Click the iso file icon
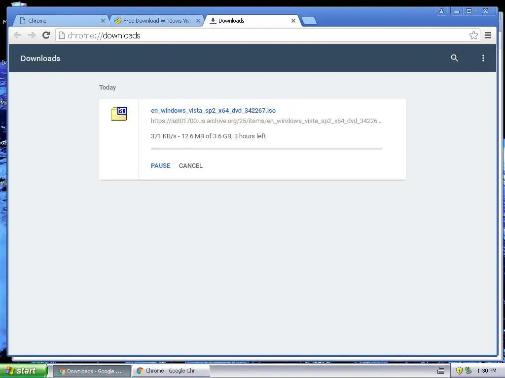The height and width of the screenshot is (378, 505). coord(119,114)
